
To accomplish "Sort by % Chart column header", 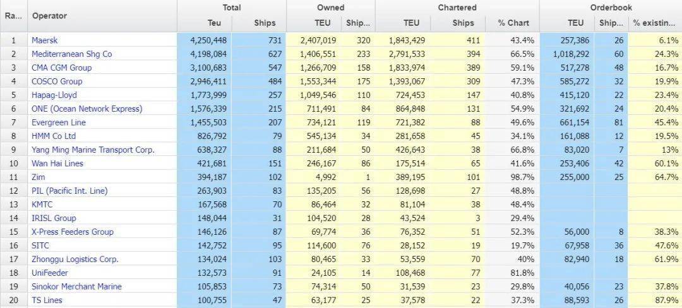I will [x=513, y=23].
